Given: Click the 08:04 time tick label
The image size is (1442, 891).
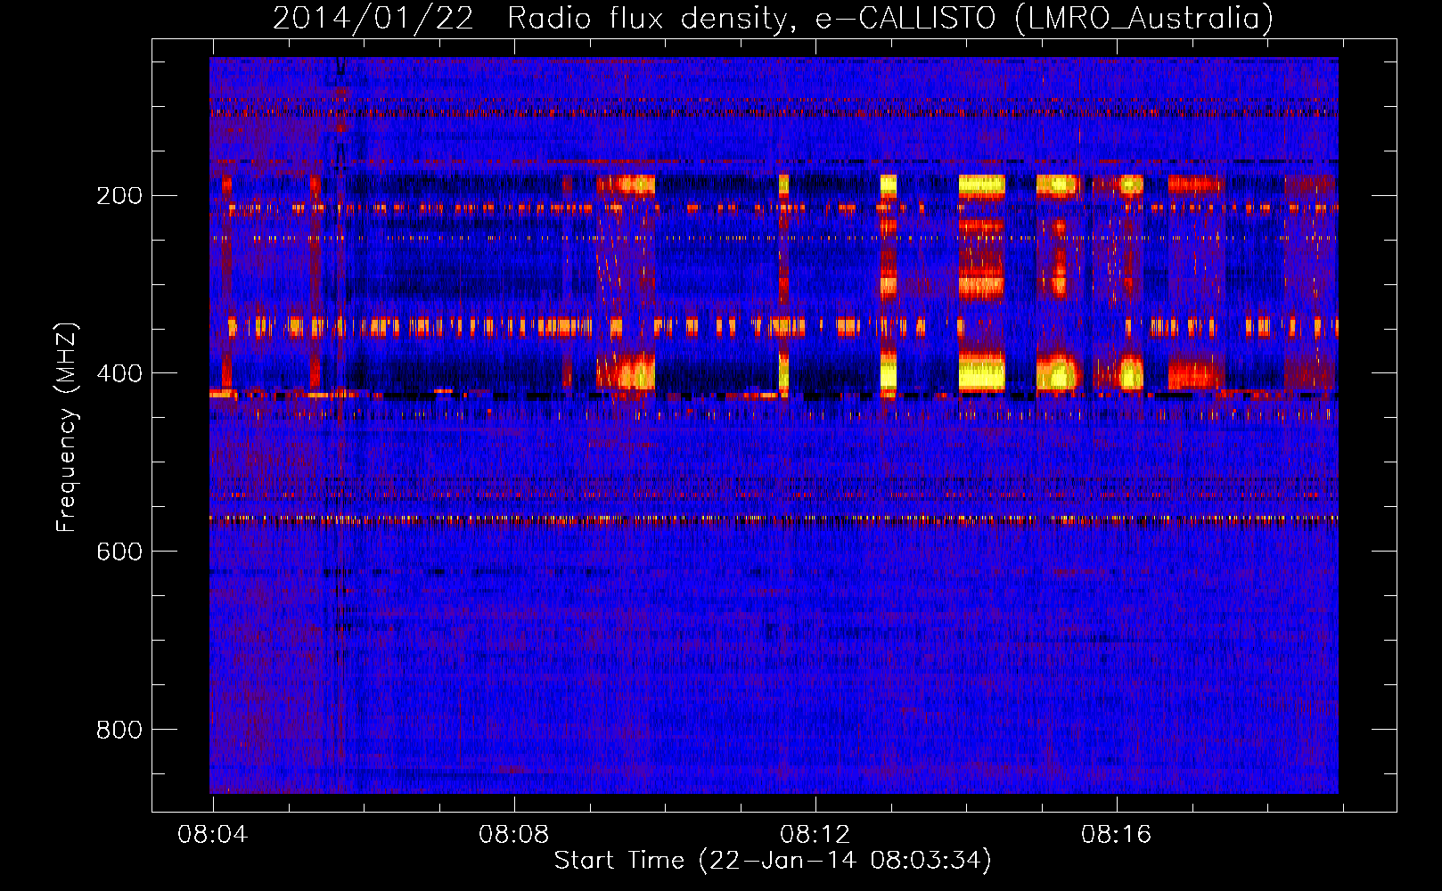Looking at the screenshot, I should click(x=213, y=835).
